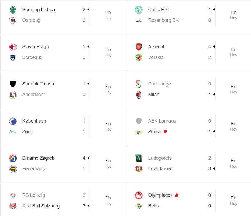Click winner arrow next to Arsenal's score
Screen dimensions: 251x216
coord(214,46)
